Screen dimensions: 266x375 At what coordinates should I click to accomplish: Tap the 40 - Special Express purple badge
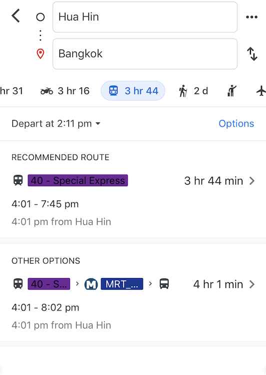pyautogui.click(x=77, y=180)
